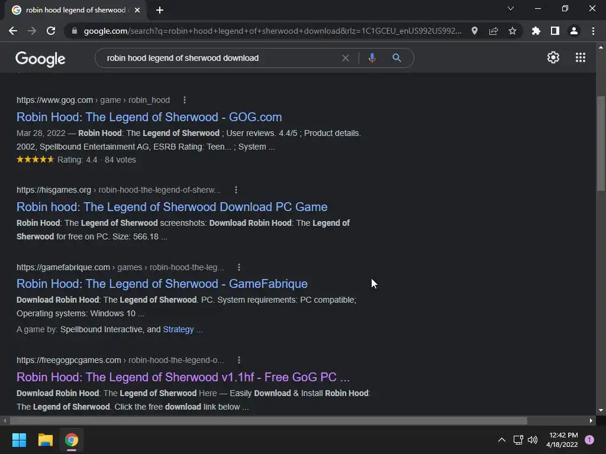Image resolution: width=606 pixels, height=454 pixels.
Task: Click the Rating: 4.4 · 84 votes text
Action: (x=96, y=160)
